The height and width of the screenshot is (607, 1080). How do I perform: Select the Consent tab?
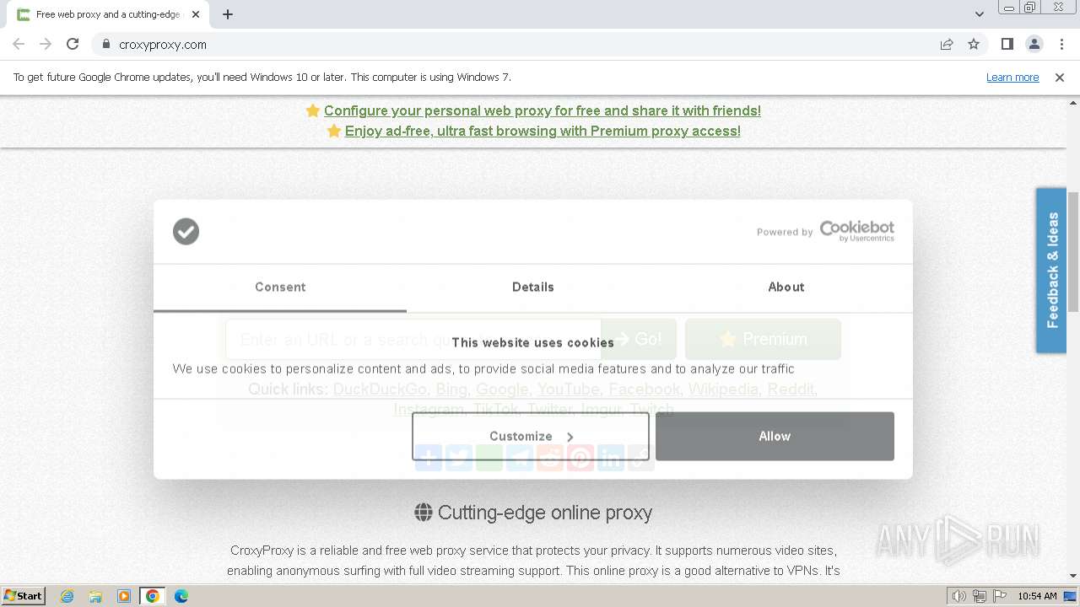280,287
